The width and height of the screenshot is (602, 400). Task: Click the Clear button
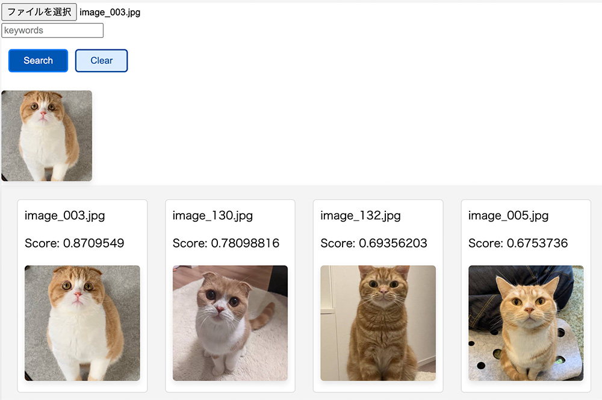[101, 60]
